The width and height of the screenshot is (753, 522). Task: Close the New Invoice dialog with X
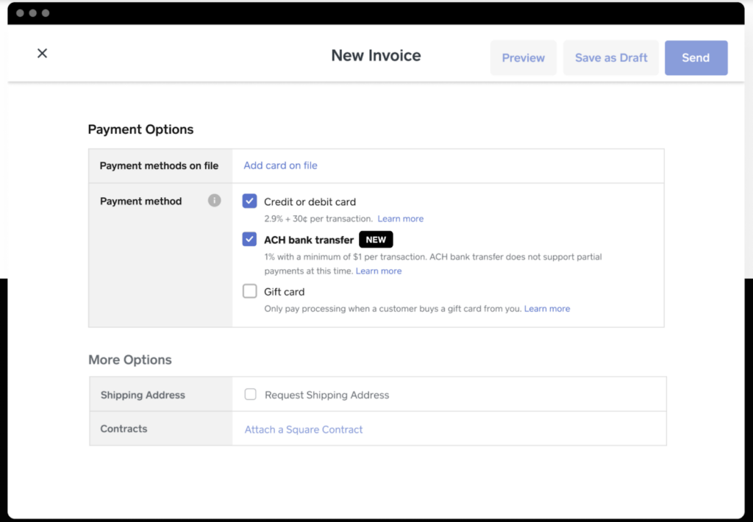point(42,53)
